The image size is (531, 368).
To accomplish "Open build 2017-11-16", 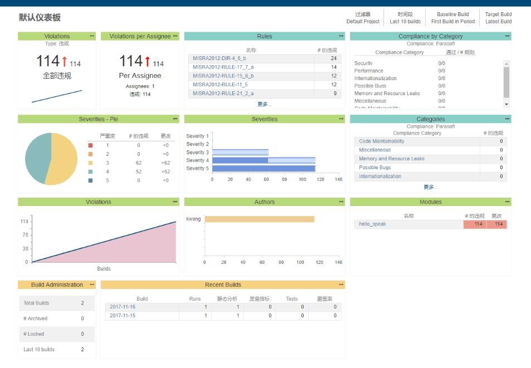I will pos(122,307).
